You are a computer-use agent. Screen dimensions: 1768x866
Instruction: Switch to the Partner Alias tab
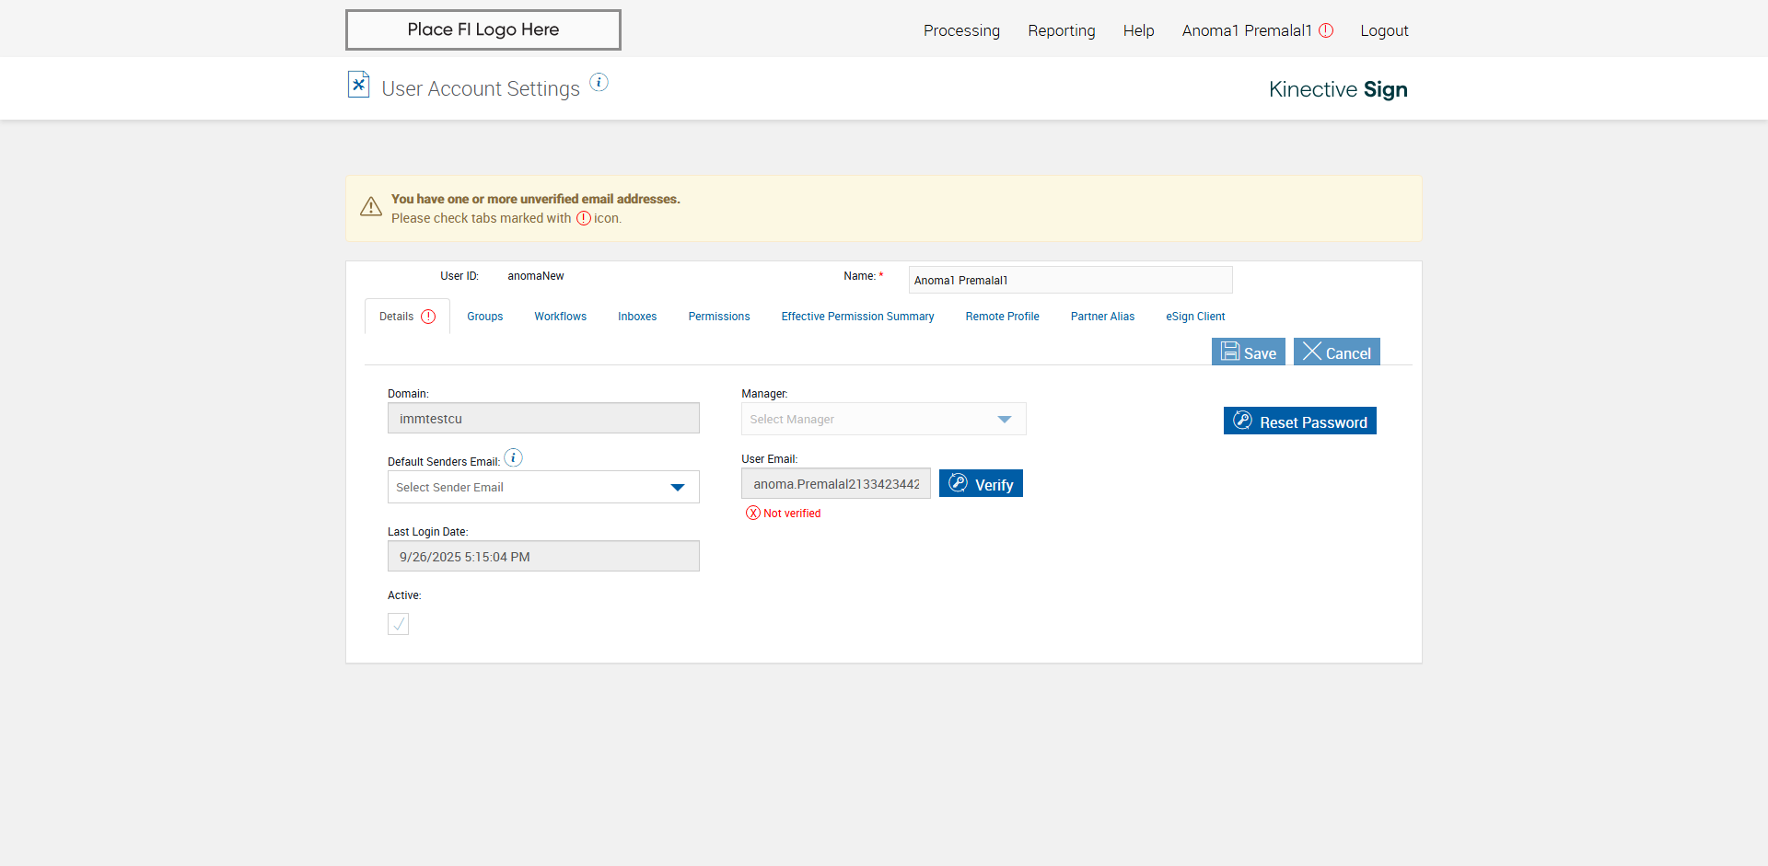tap(1102, 317)
